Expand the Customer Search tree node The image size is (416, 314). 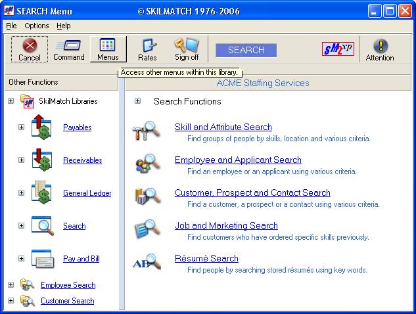click(11, 300)
